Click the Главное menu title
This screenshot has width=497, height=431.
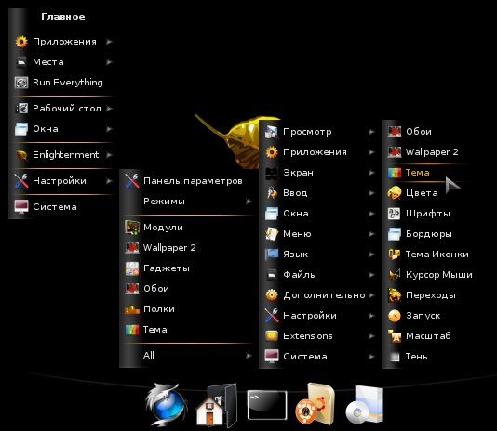tap(63, 17)
